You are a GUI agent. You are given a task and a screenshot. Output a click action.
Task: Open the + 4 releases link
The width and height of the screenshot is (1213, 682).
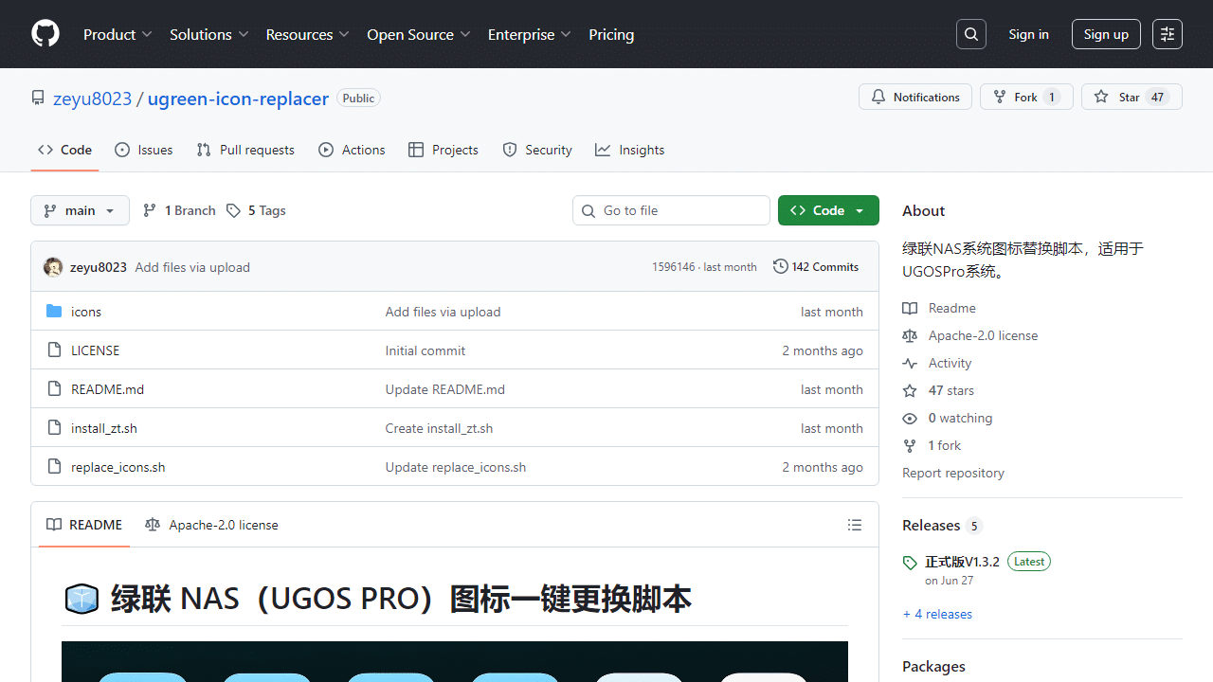point(937,614)
